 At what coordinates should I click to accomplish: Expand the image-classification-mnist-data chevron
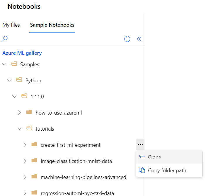point(25,161)
